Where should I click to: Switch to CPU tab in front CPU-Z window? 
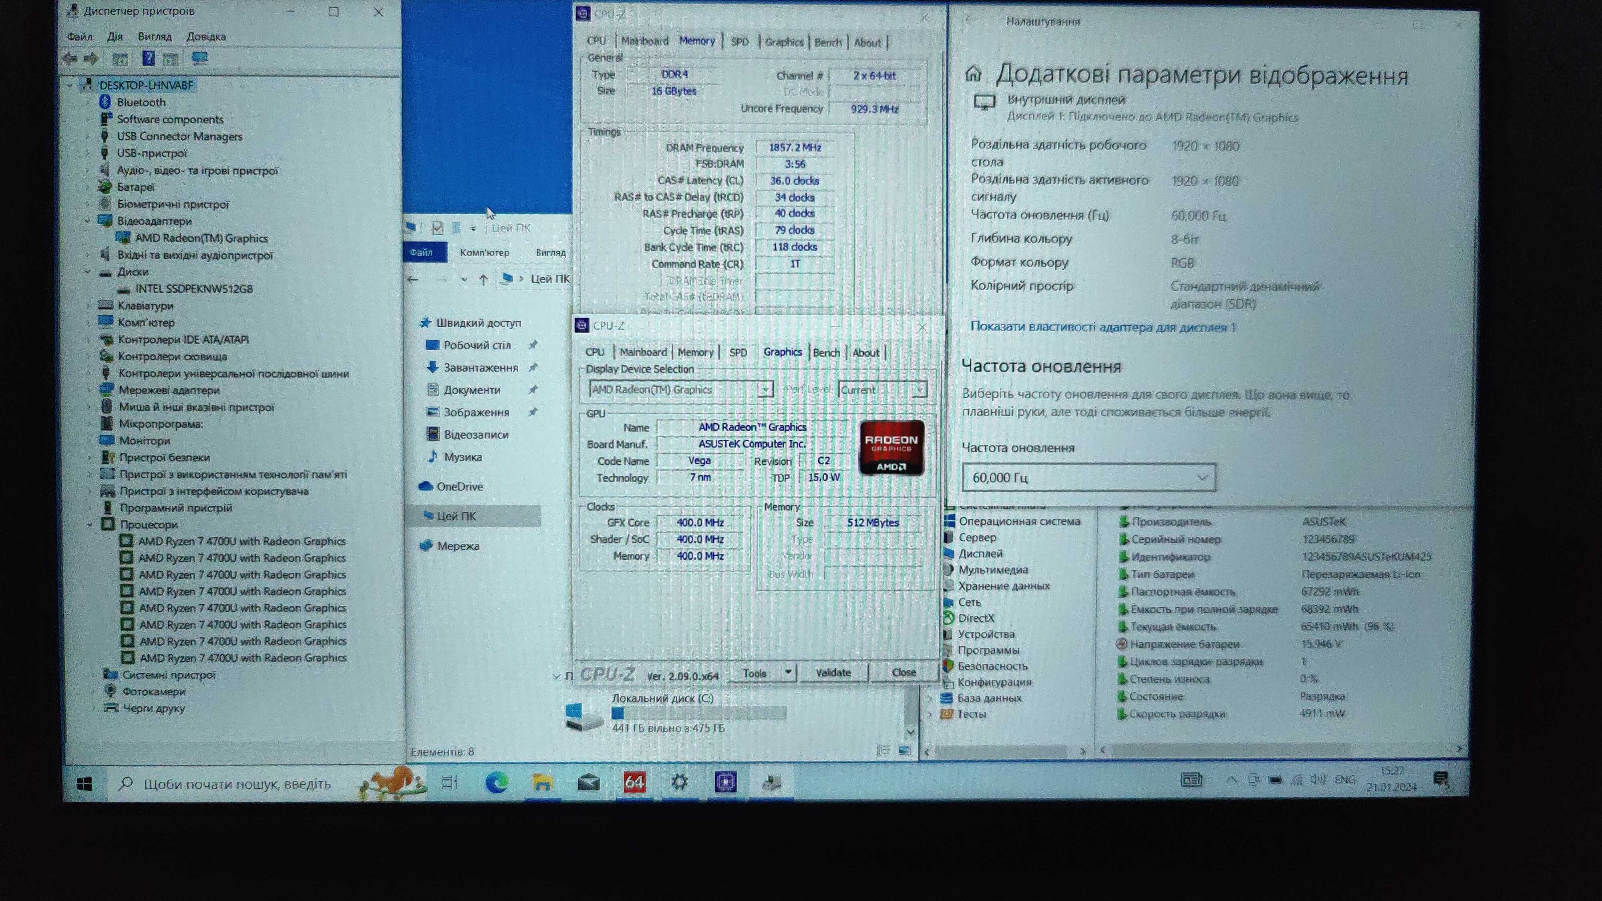pyautogui.click(x=595, y=352)
